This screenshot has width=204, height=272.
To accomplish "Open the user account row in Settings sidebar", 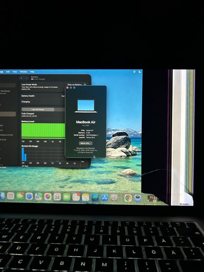I will pos(5,92).
